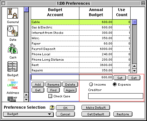Screen dimensions: 147x121
Task: Click the Cancel button
Action: tap(65, 114)
